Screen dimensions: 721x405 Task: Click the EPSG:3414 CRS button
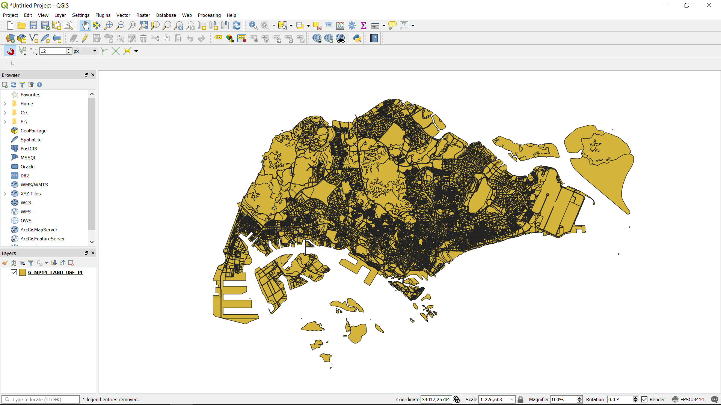click(x=688, y=399)
